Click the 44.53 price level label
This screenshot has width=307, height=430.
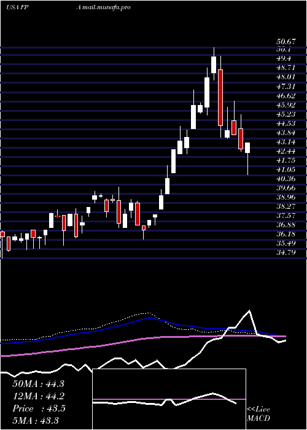tap(286, 123)
